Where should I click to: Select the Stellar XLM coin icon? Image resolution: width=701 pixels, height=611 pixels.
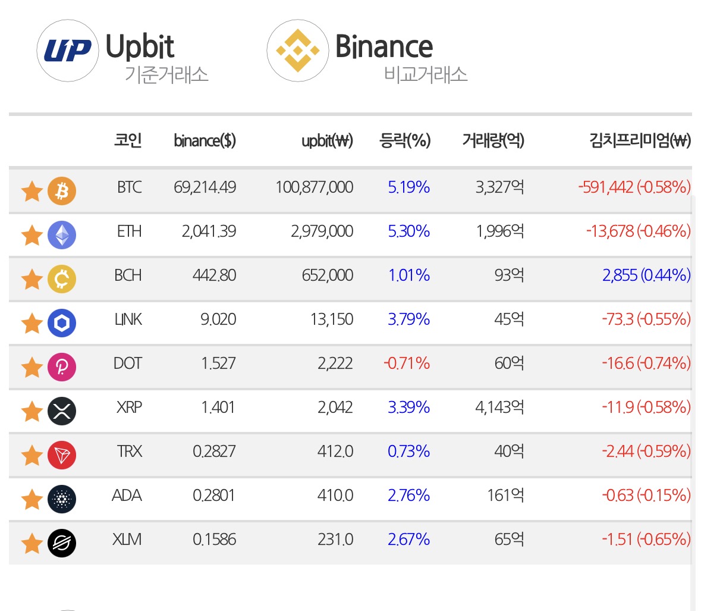[x=62, y=543]
